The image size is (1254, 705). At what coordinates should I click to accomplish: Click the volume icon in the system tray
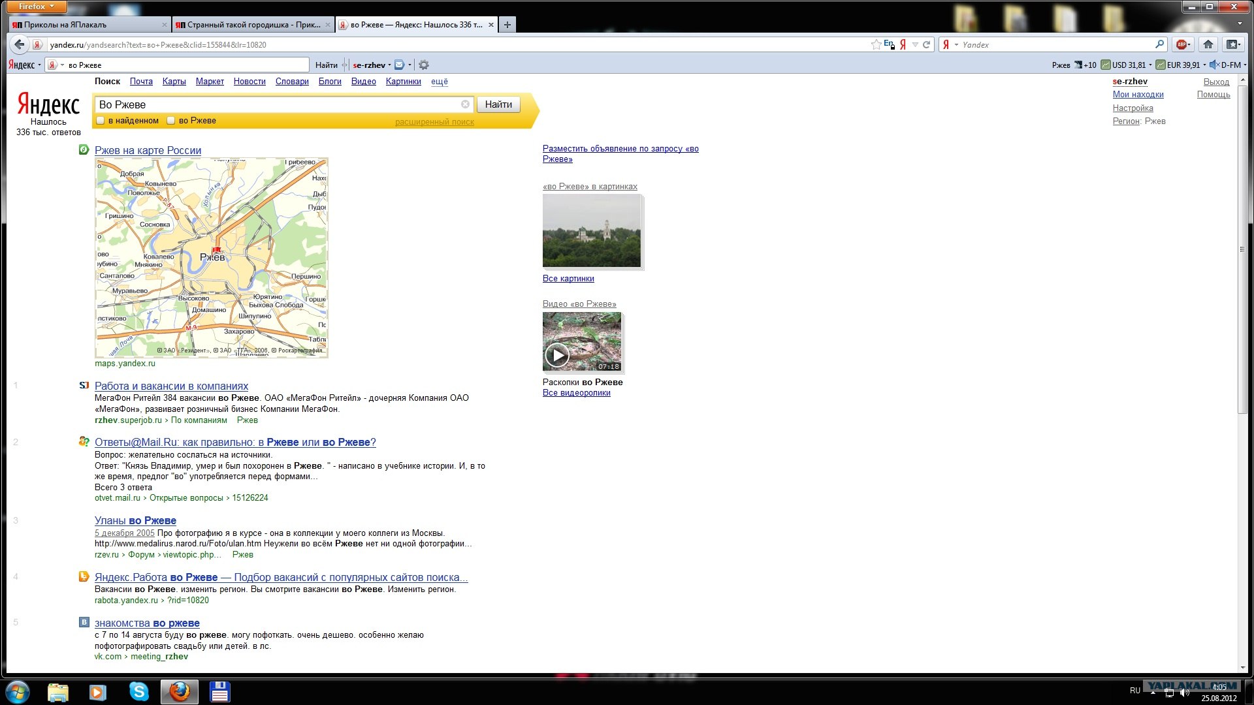(x=1185, y=693)
